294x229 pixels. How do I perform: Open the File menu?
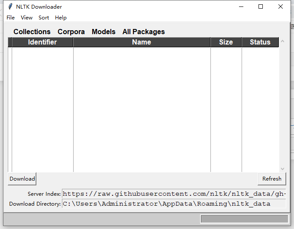pyautogui.click(x=10, y=18)
